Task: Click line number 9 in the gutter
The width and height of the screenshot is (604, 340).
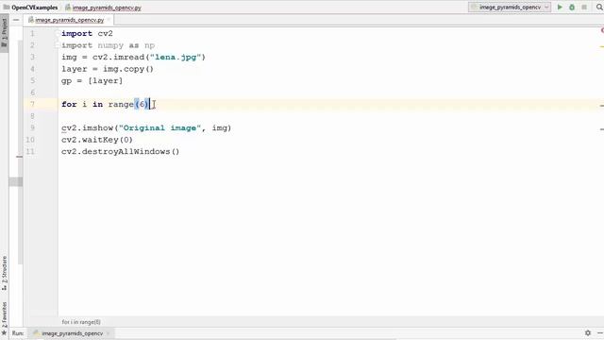Action: tap(32, 128)
